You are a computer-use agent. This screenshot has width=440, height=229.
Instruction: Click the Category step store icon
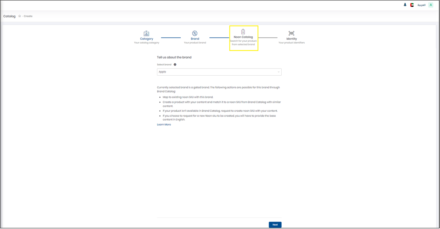(146, 33)
